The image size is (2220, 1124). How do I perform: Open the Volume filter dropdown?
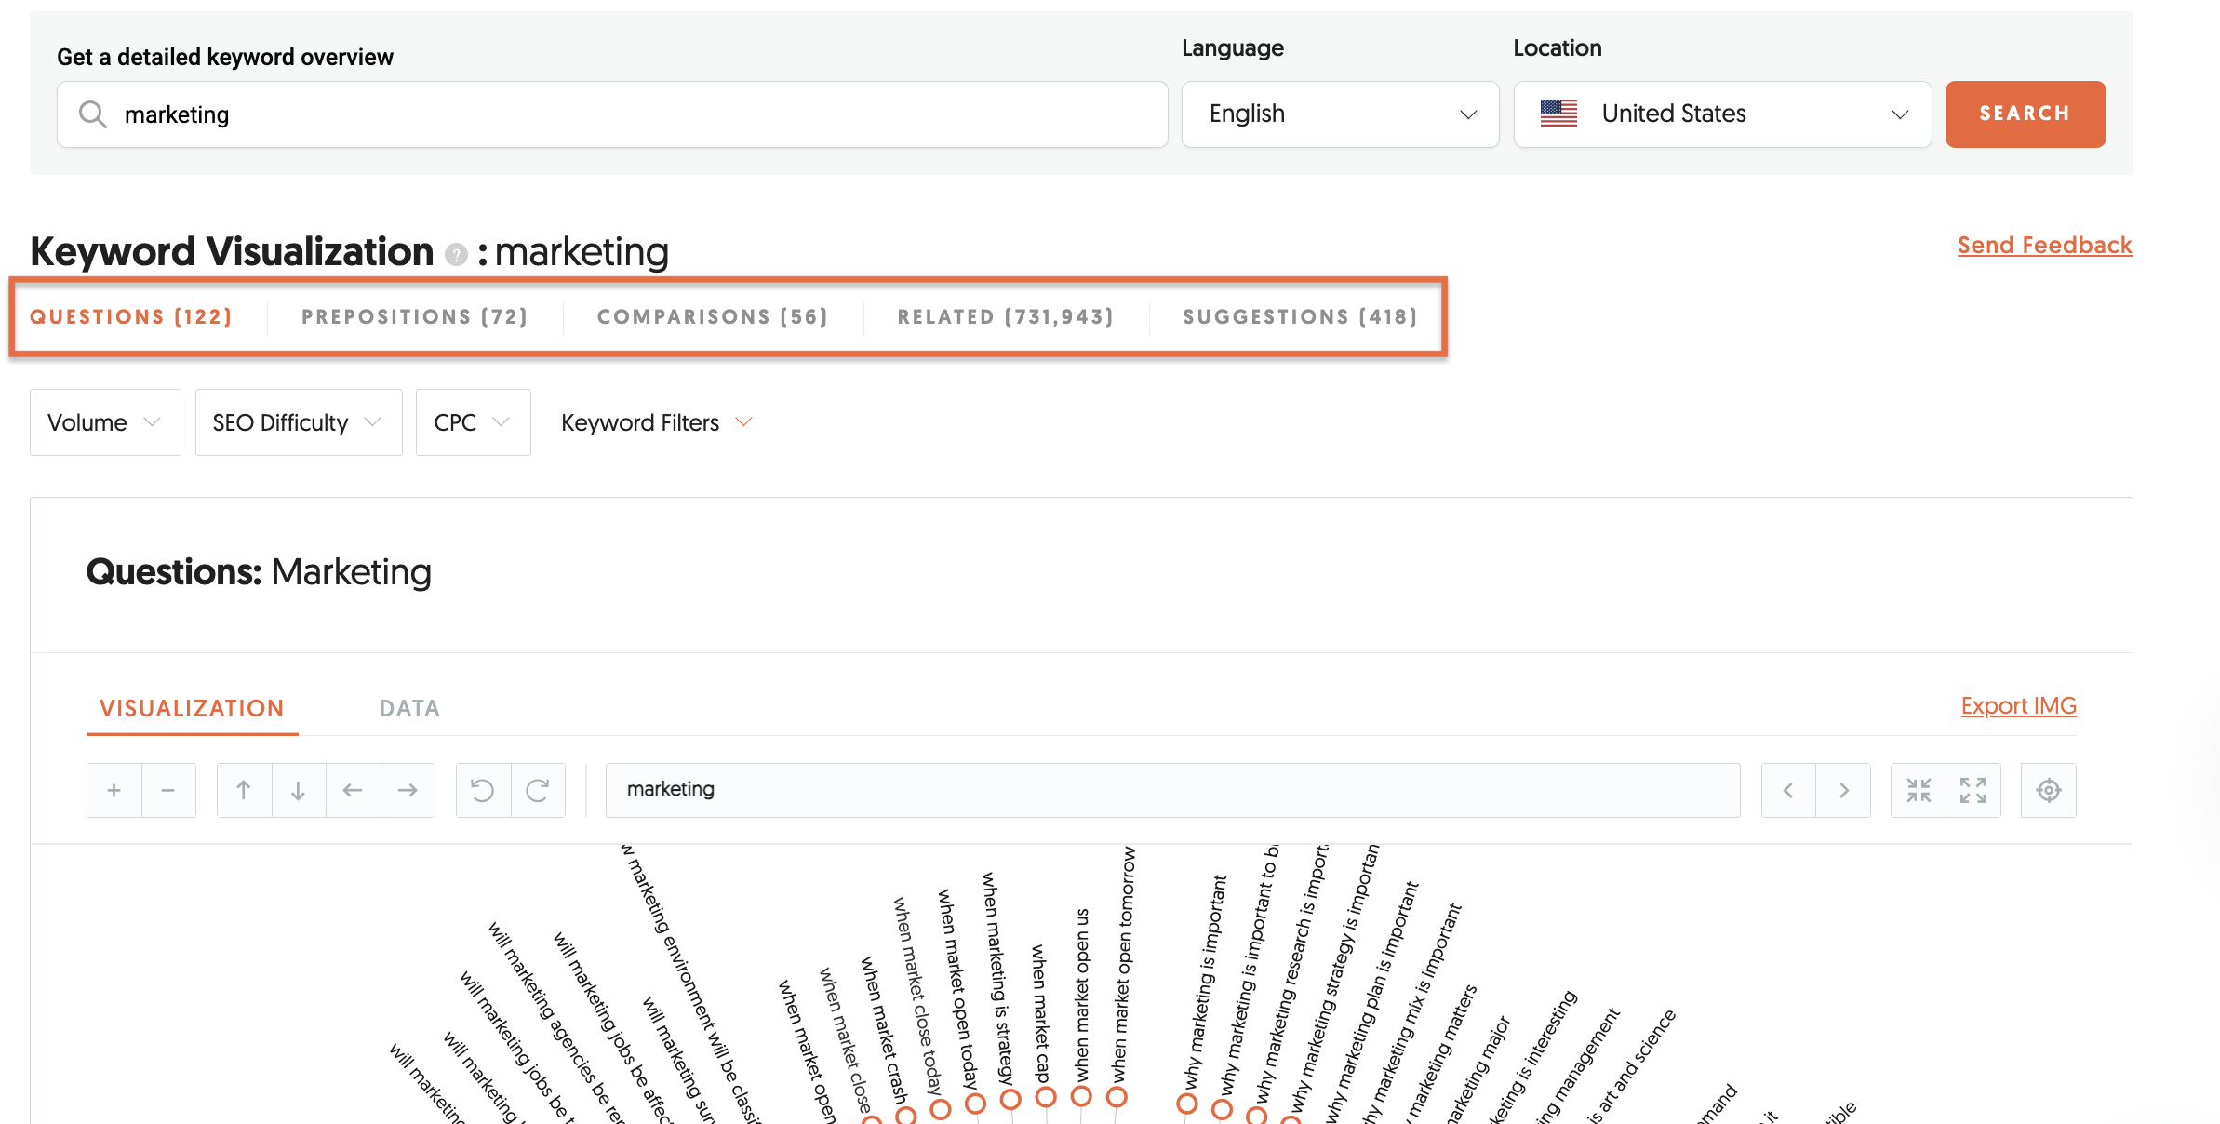(x=104, y=421)
